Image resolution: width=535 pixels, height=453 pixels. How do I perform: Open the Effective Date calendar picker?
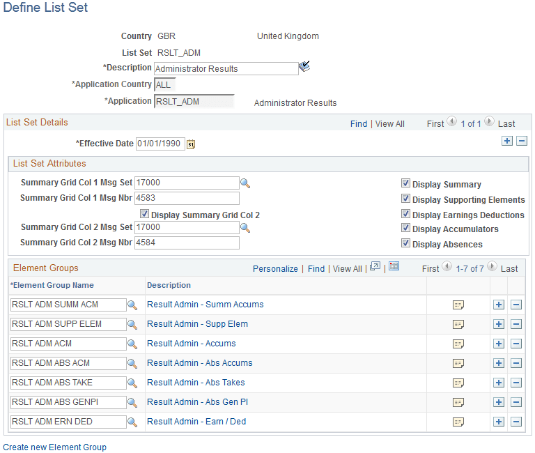191,144
